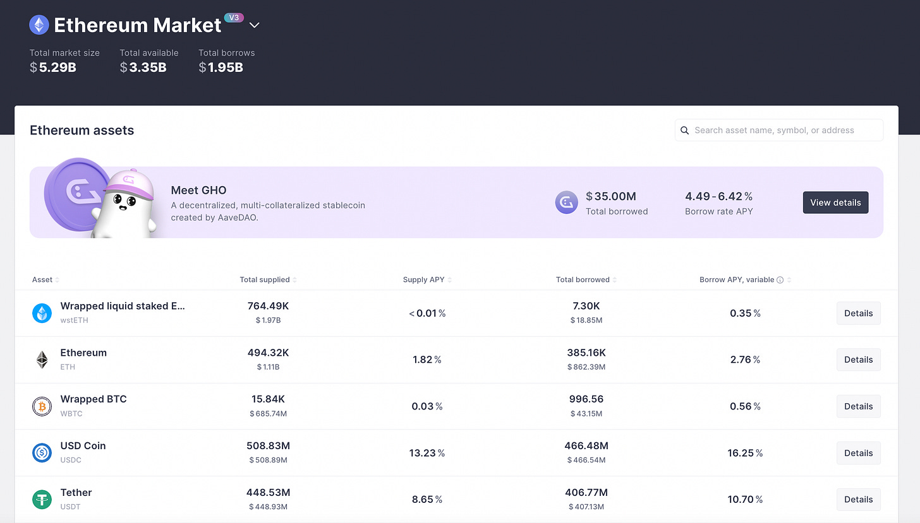Viewport: 920px width, 523px height.
Task: Click the V3 version badge
Action: coord(234,18)
